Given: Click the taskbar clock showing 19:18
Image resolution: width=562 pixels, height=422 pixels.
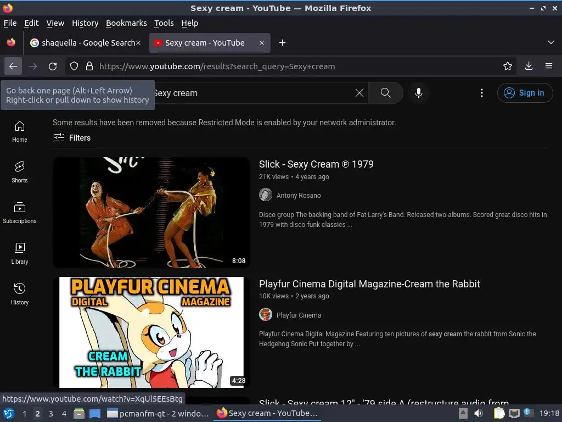Looking at the screenshot, I should tap(549, 414).
